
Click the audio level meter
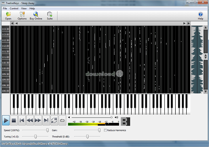point(93,124)
